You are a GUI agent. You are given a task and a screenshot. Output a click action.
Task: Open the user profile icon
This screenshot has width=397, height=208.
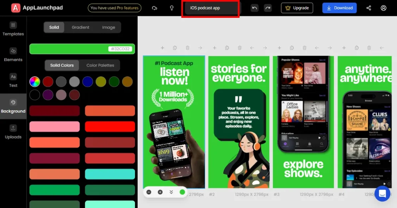click(383, 8)
